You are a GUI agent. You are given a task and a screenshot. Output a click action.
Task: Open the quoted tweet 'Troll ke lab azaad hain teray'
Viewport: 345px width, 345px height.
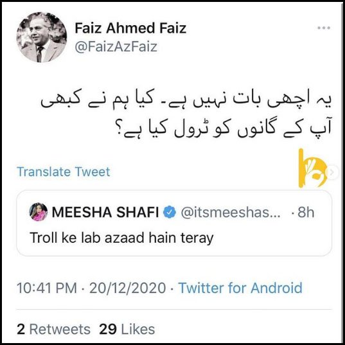coord(174,223)
